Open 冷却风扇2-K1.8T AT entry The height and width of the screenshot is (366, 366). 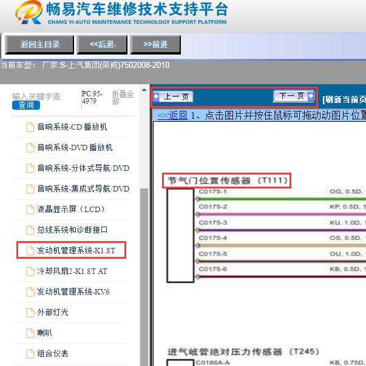(72, 271)
